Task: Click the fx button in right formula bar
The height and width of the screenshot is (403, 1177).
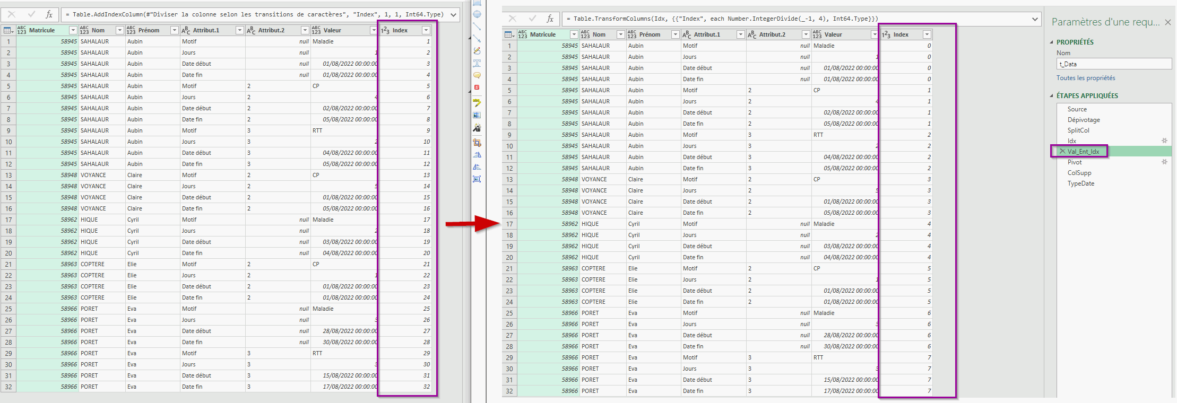Action: point(550,19)
